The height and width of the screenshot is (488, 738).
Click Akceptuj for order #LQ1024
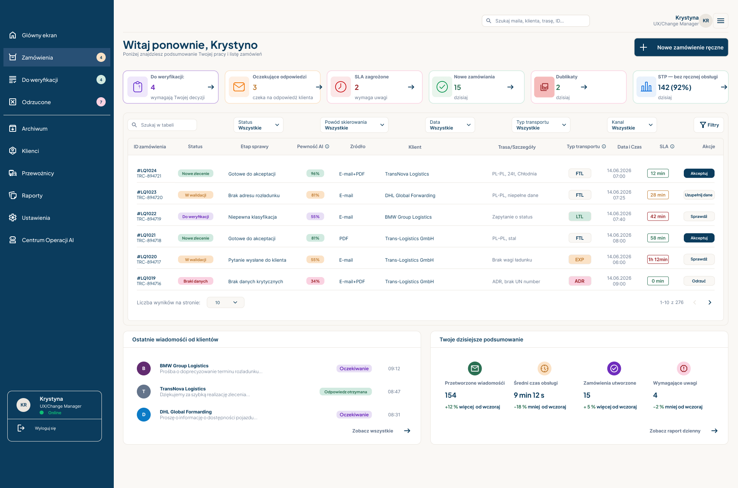pos(699,173)
